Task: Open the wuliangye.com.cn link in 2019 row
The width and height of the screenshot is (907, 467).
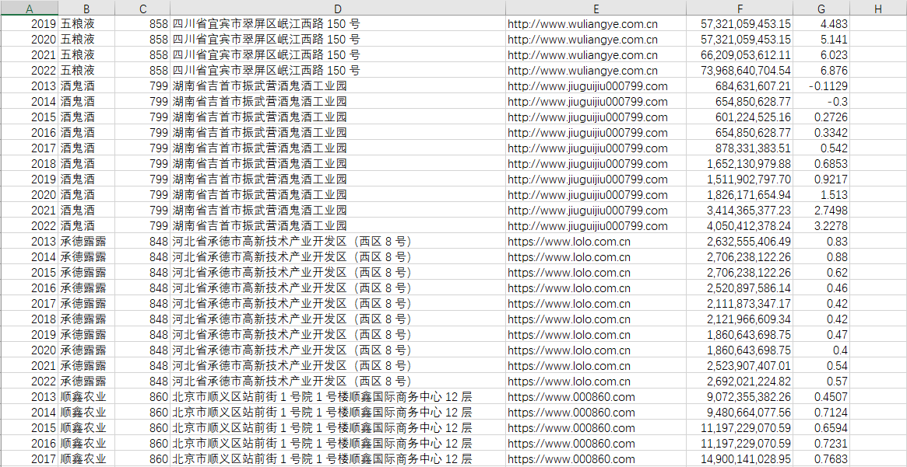Action: point(582,24)
